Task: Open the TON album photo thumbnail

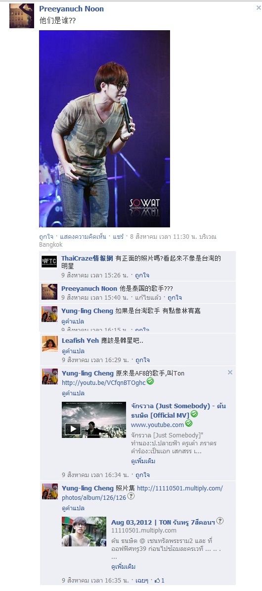Action: 84,532
